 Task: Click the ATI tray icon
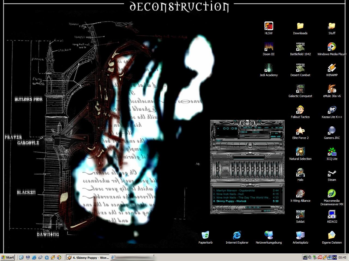(x=320, y=257)
